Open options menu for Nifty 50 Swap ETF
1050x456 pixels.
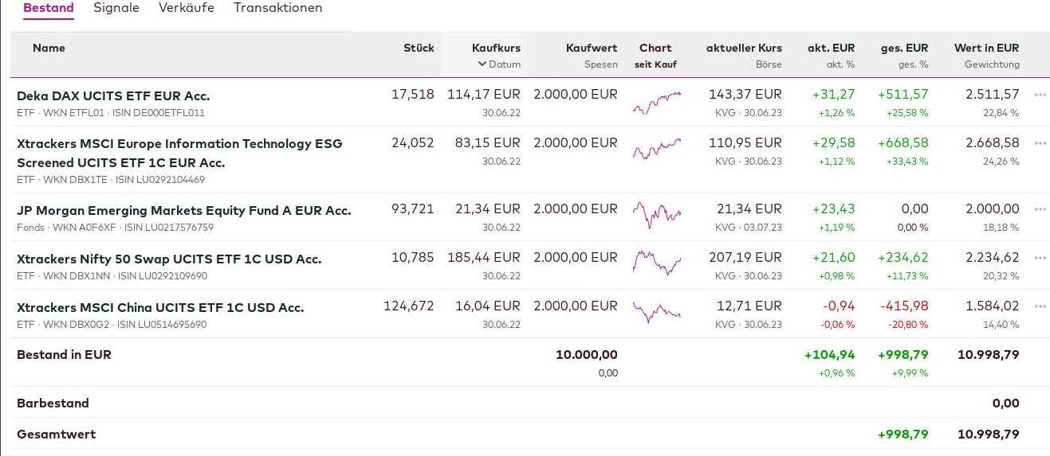[1040, 258]
